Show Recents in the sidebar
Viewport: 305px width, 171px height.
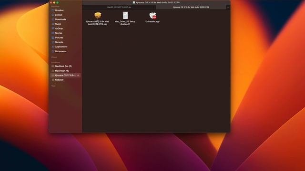59,42
